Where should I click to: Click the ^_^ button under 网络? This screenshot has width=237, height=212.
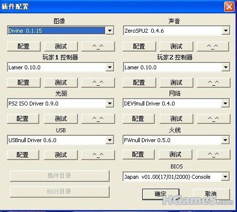coord(213,118)
